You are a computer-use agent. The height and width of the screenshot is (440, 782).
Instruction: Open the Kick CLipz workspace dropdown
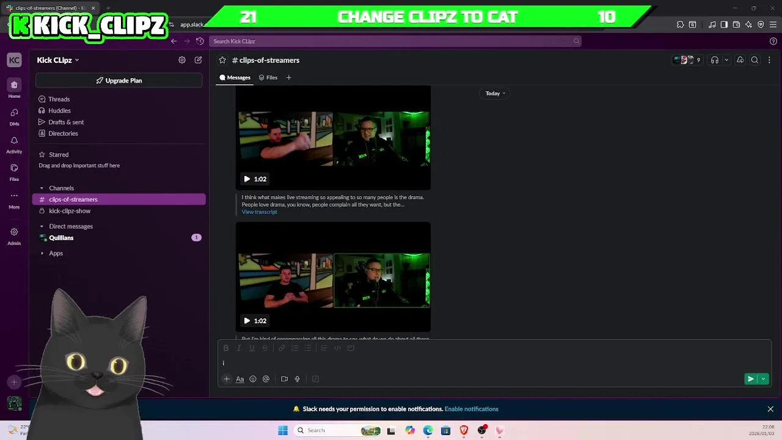tap(58, 60)
